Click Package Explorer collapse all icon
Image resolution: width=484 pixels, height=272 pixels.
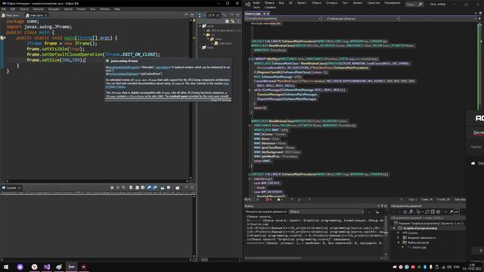point(227,21)
